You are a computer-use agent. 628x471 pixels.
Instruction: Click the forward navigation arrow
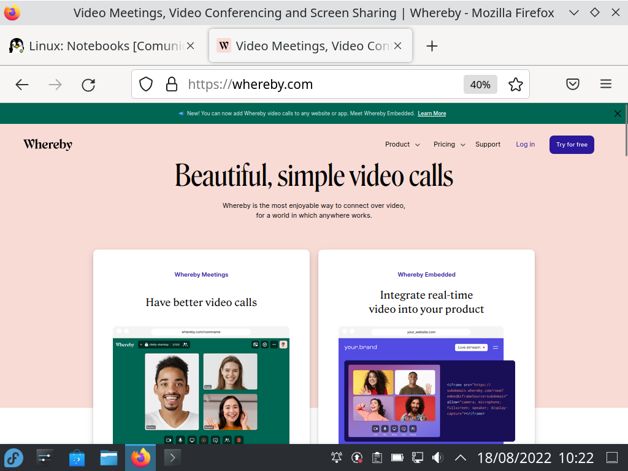click(55, 85)
